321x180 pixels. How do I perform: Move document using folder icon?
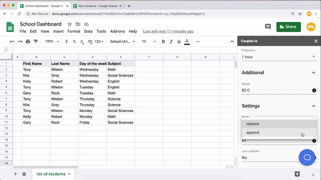click(78, 24)
